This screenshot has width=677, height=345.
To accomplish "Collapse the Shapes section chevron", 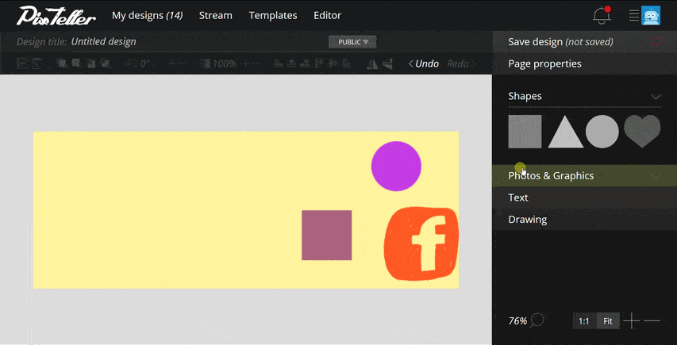I will click(x=656, y=96).
